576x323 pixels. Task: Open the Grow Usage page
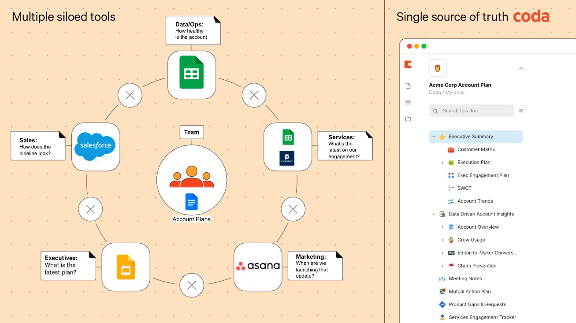(471, 240)
